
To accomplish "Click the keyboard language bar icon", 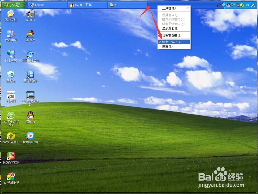I will pyautogui.click(x=219, y=5).
